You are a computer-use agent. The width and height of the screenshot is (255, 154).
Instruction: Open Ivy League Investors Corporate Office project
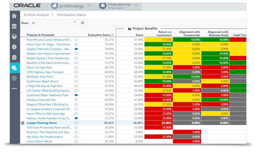(x=49, y=109)
